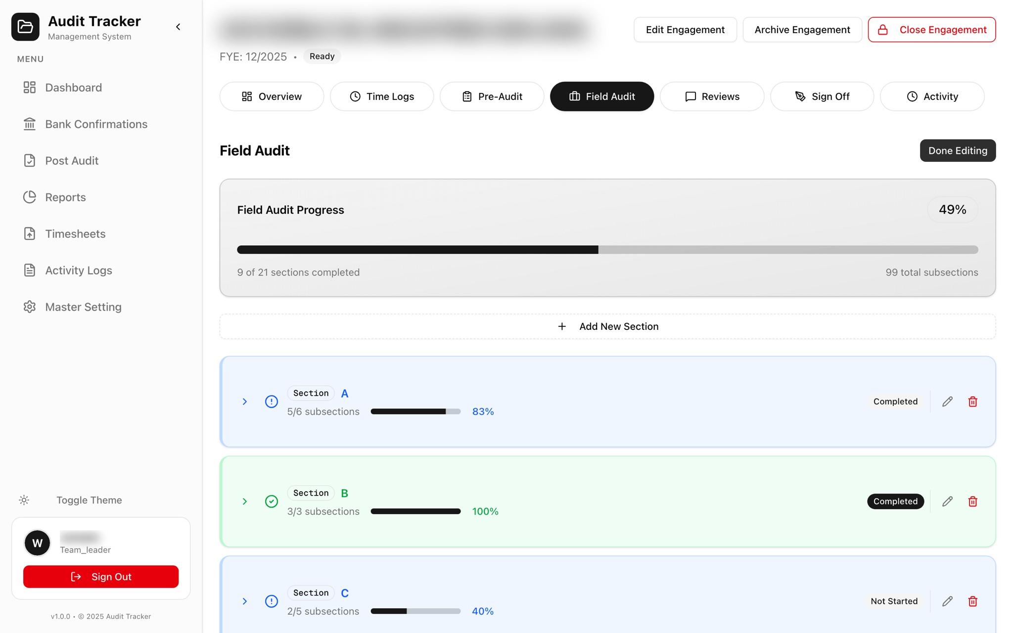Edit Section C with the pencil icon
Screen dimensions: 1013x633
pos(947,601)
